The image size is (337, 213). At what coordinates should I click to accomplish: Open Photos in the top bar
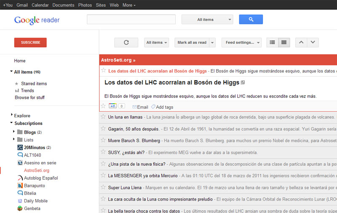[x=85, y=5]
